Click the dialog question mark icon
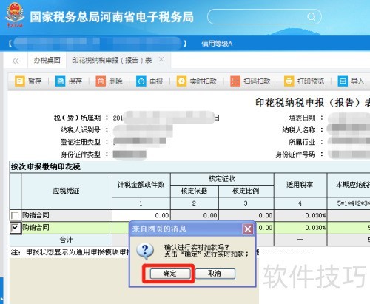This screenshot has height=304, width=370. [x=145, y=251]
